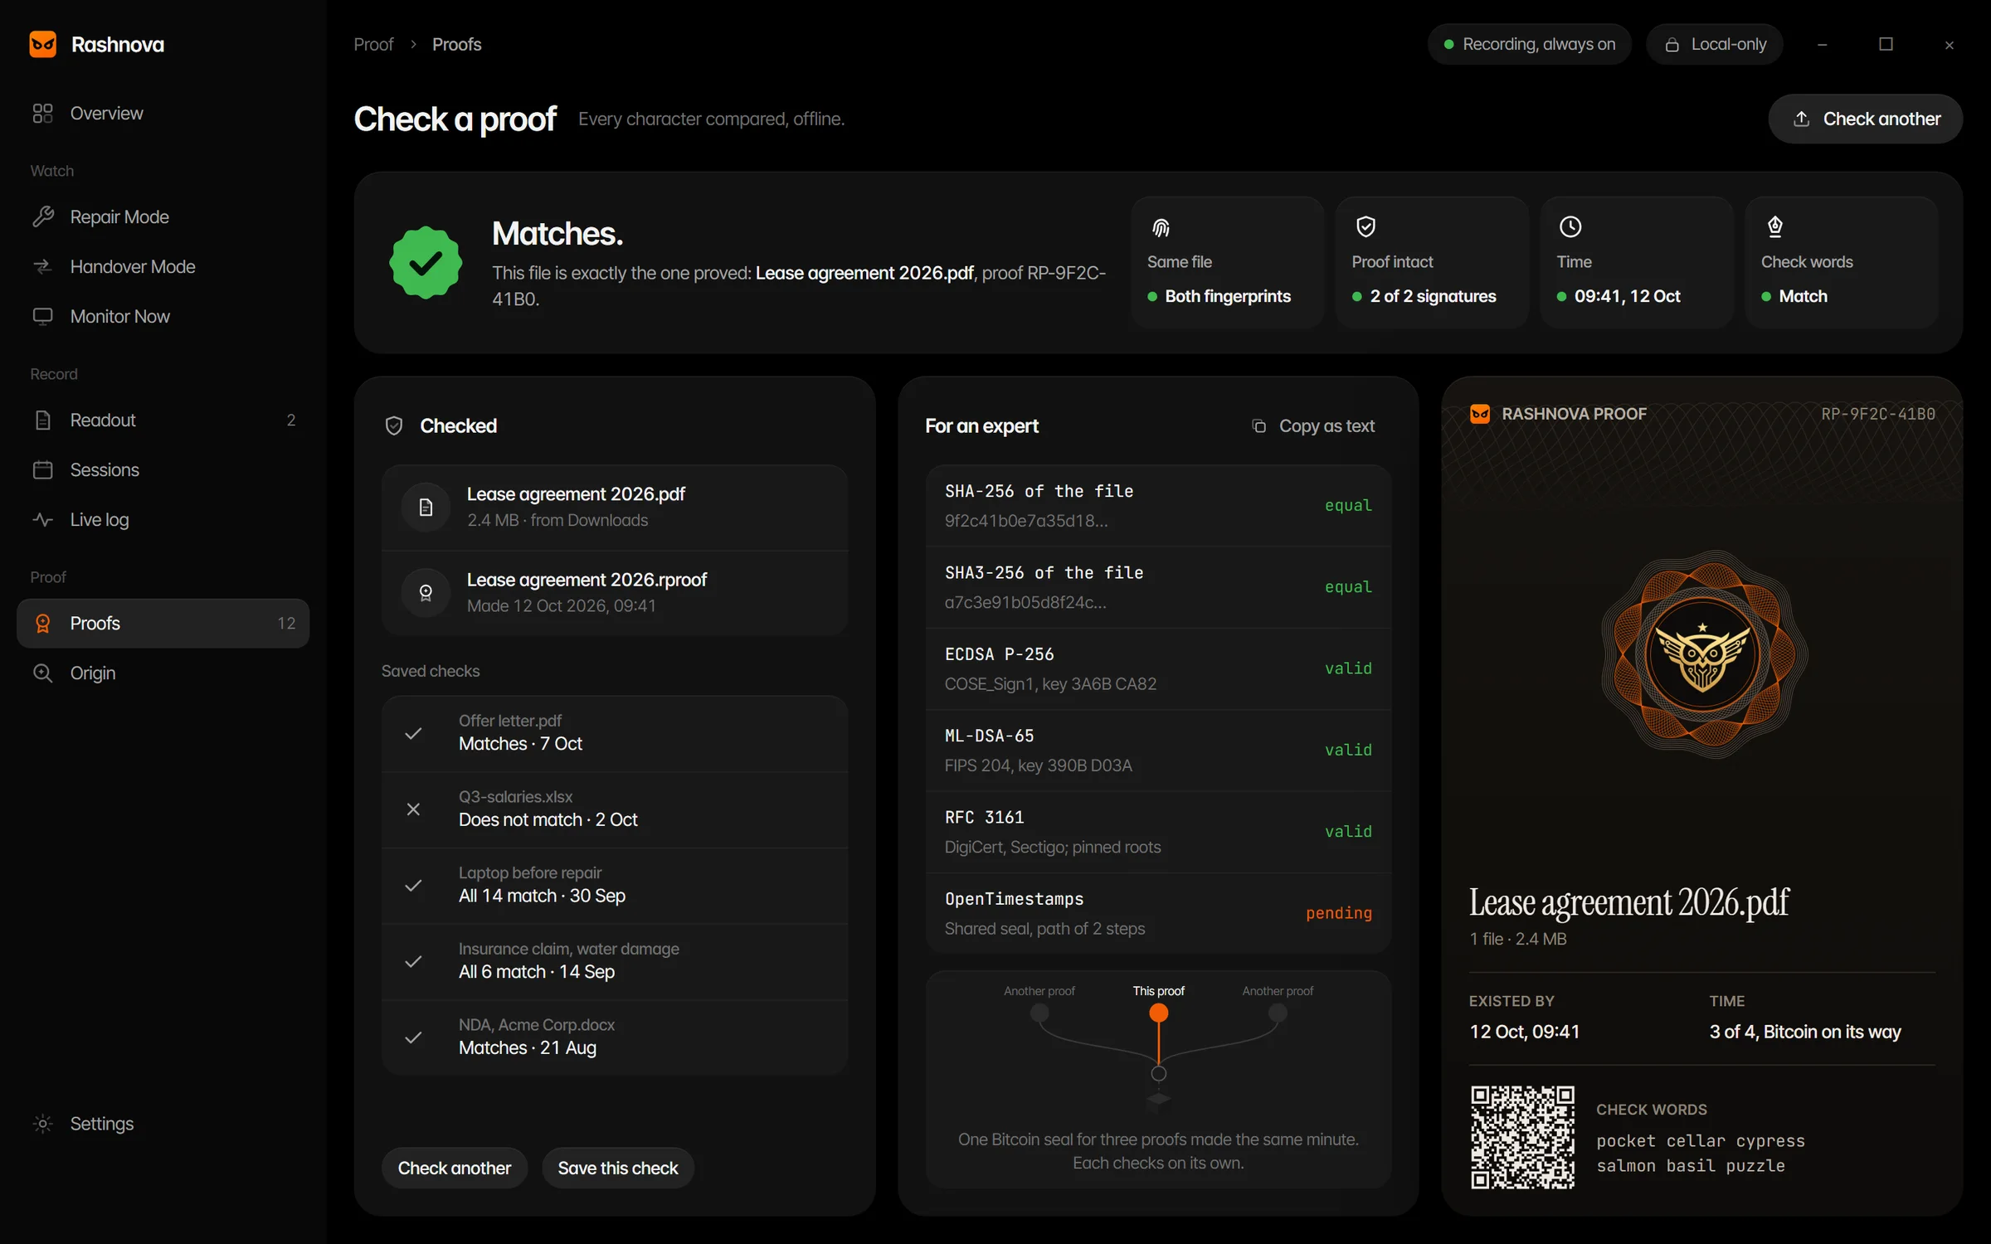The width and height of the screenshot is (1991, 1244).
Task: Select the This proof orange node
Action: (x=1158, y=1013)
